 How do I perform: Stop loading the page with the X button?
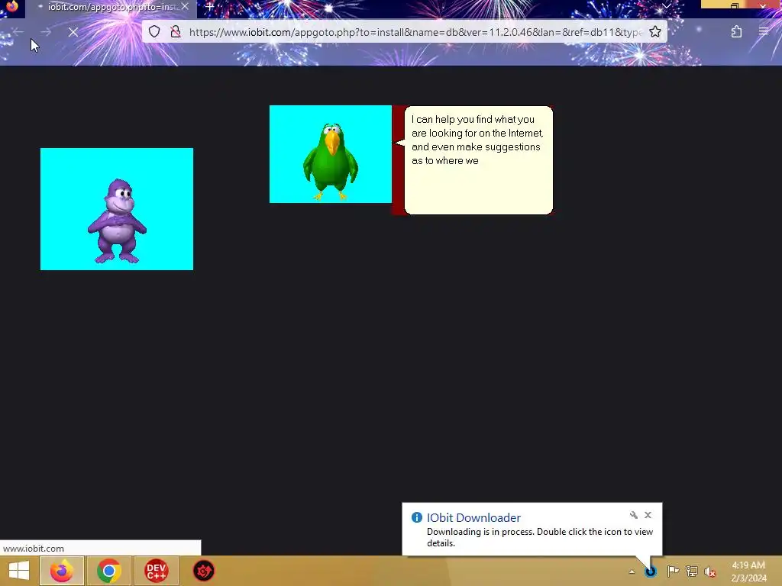click(x=73, y=32)
